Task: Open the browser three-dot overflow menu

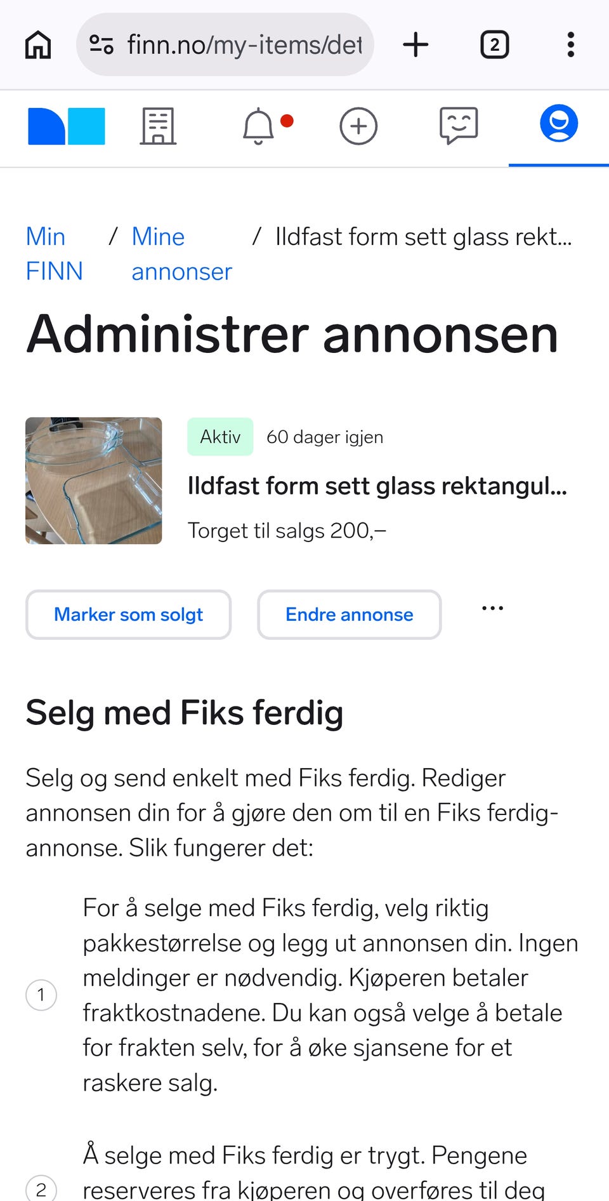Action: point(571,44)
